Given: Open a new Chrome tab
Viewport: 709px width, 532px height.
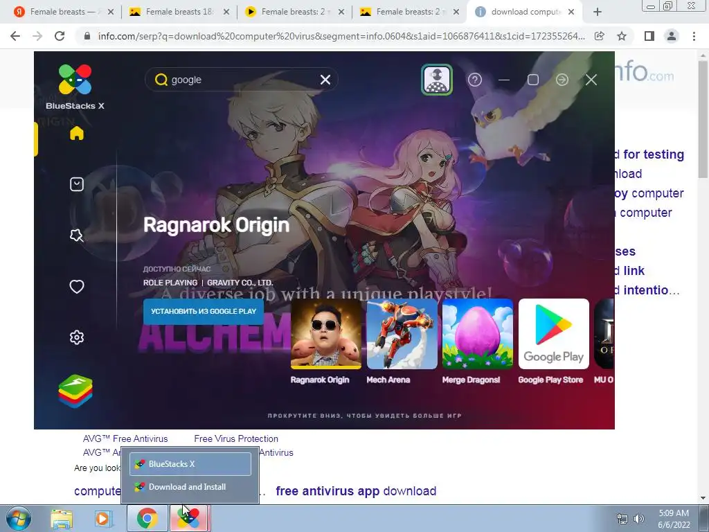Looking at the screenshot, I should pos(598,12).
